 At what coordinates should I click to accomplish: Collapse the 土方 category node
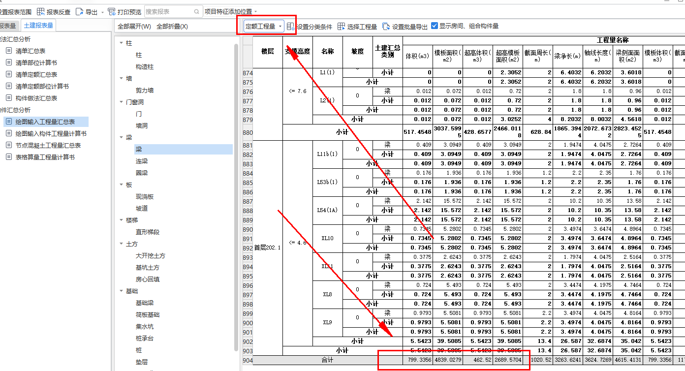[121, 244]
